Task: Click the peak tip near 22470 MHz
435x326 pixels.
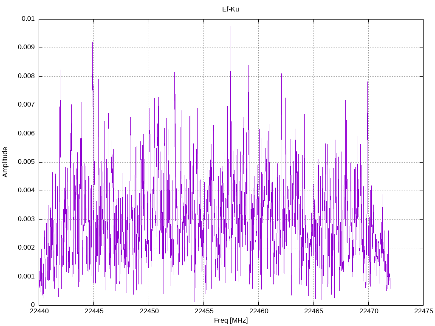Action: pos(367,82)
